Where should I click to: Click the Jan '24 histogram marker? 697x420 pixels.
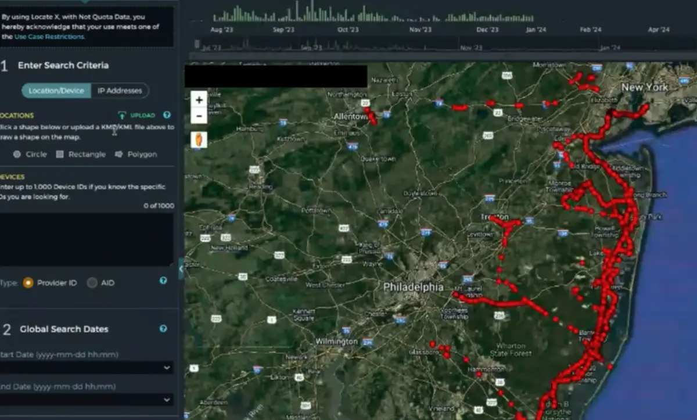(536, 30)
